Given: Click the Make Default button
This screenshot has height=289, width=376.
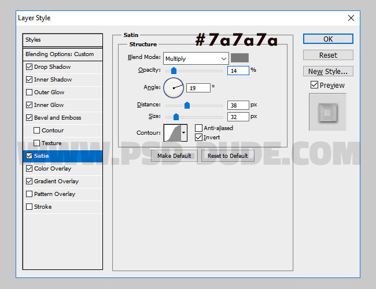Looking at the screenshot, I should click(174, 155).
